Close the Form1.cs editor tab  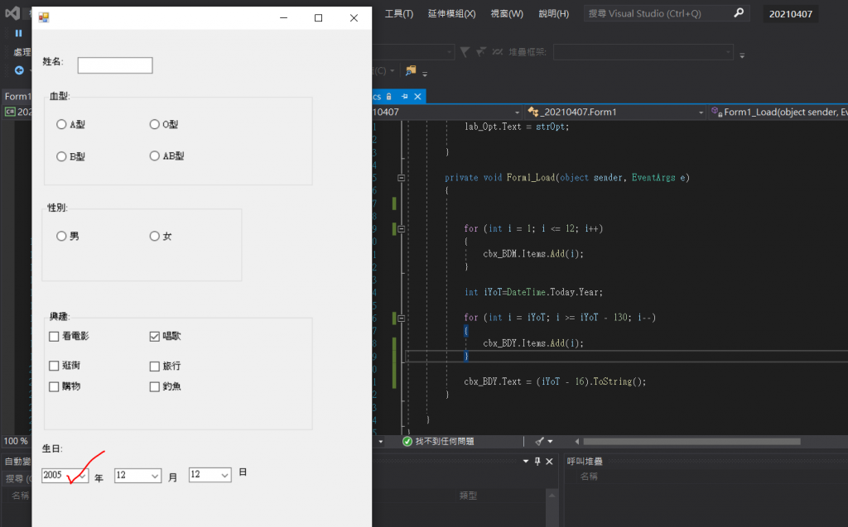[x=417, y=96]
